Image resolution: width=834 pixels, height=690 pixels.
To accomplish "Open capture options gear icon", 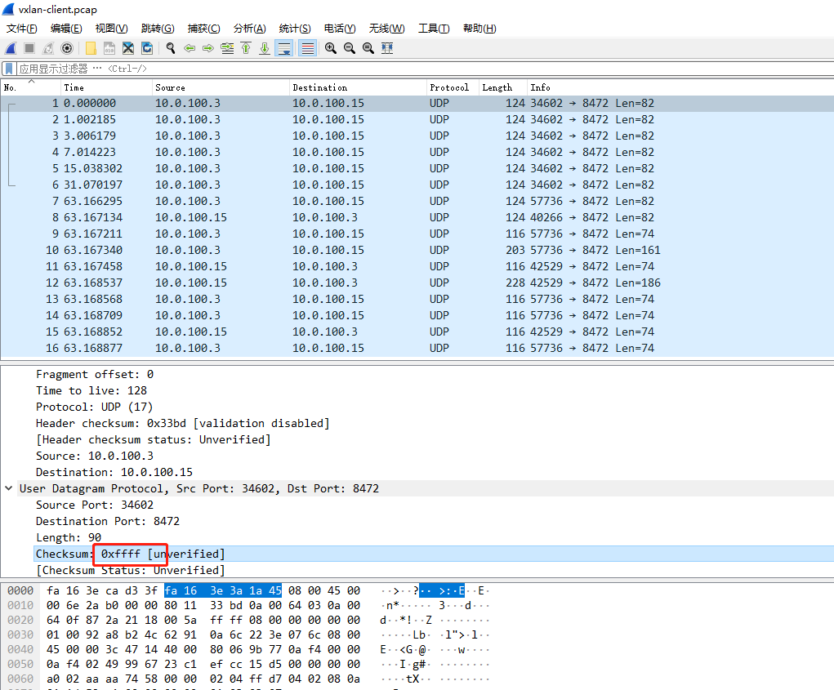I will click(67, 48).
